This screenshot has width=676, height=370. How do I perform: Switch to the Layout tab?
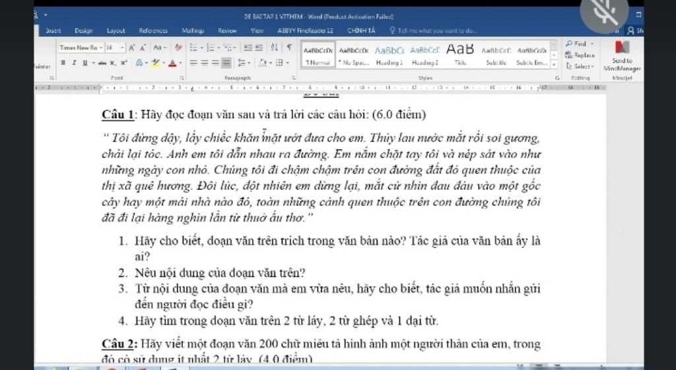[x=116, y=30]
